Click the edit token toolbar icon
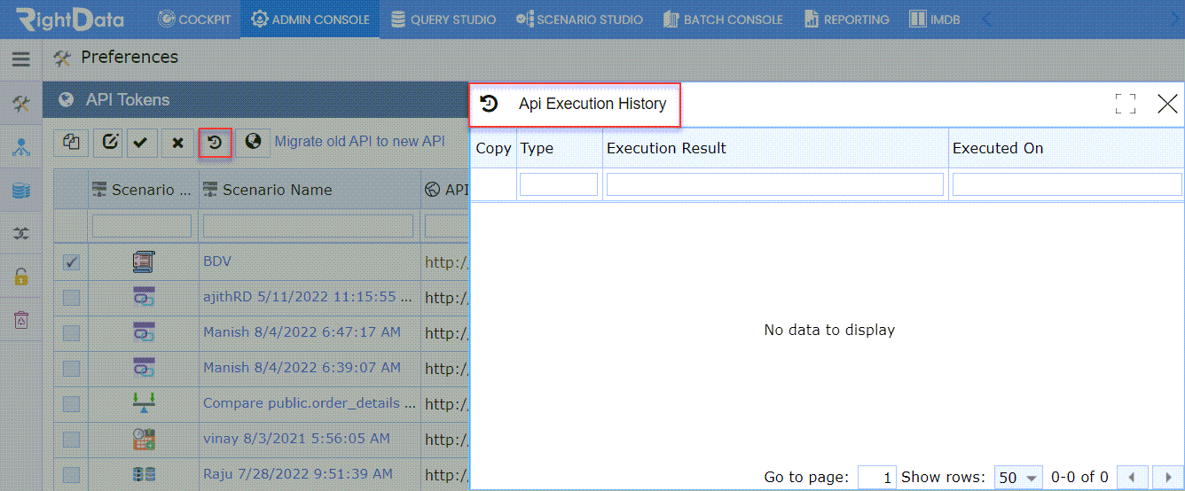Viewport: 1185px width, 491px height. [x=110, y=142]
